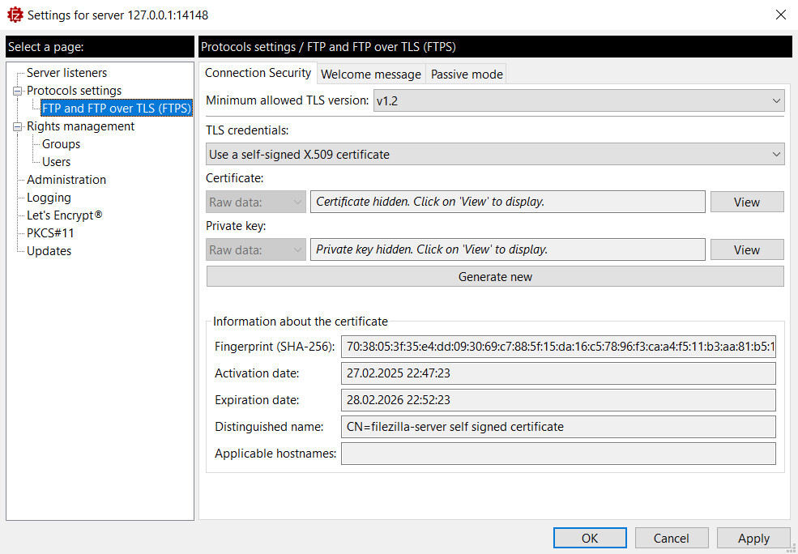The height and width of the screenshot is (554, 798).
Task: Click 'Minimum allowed TLS version:' label
Action: point(288,100)
